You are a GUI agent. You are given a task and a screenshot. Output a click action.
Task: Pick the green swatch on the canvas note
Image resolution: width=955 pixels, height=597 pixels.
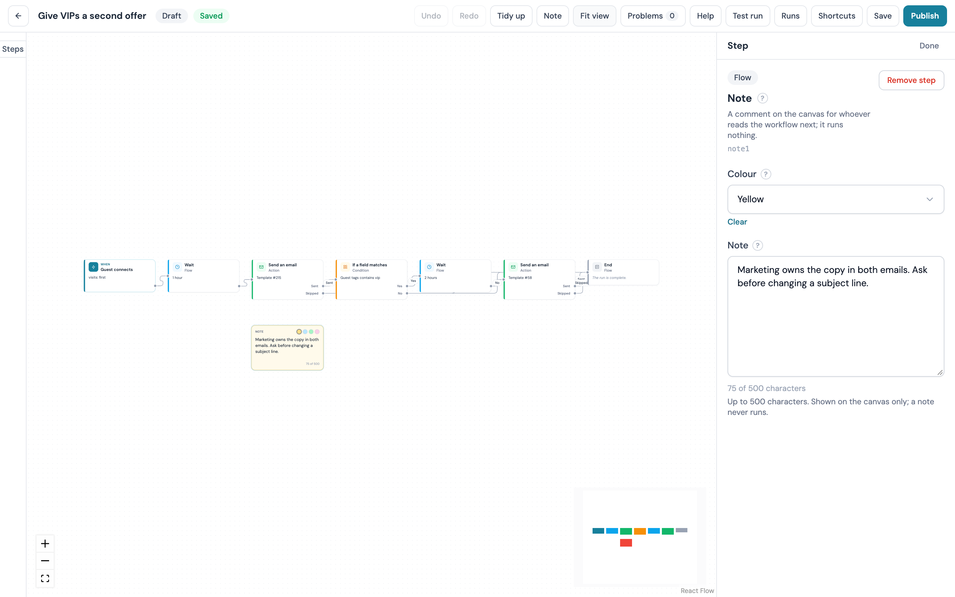(311, 332)
